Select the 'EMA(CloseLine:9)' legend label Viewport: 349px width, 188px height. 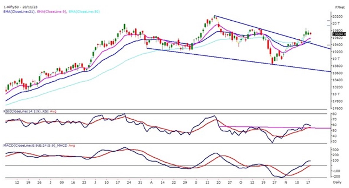pyautogui.click(x=52, y=12)
